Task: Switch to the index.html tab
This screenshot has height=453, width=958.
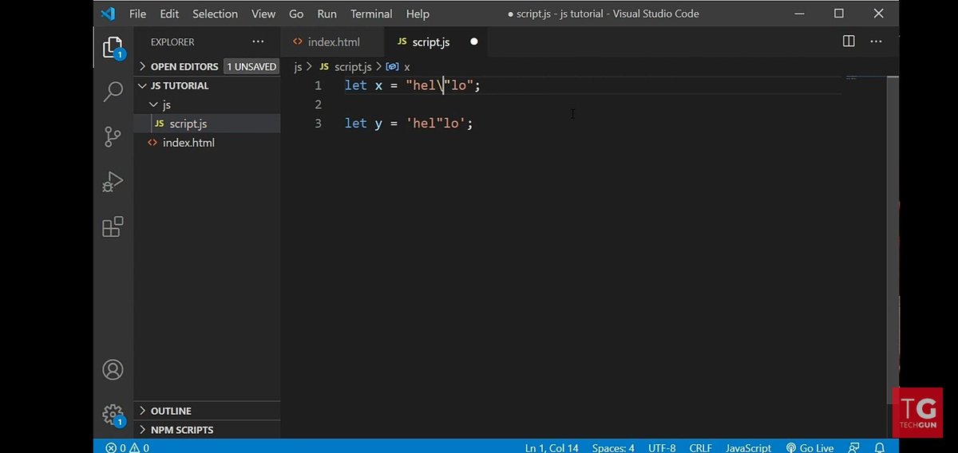Action: (x=332, y=41)
